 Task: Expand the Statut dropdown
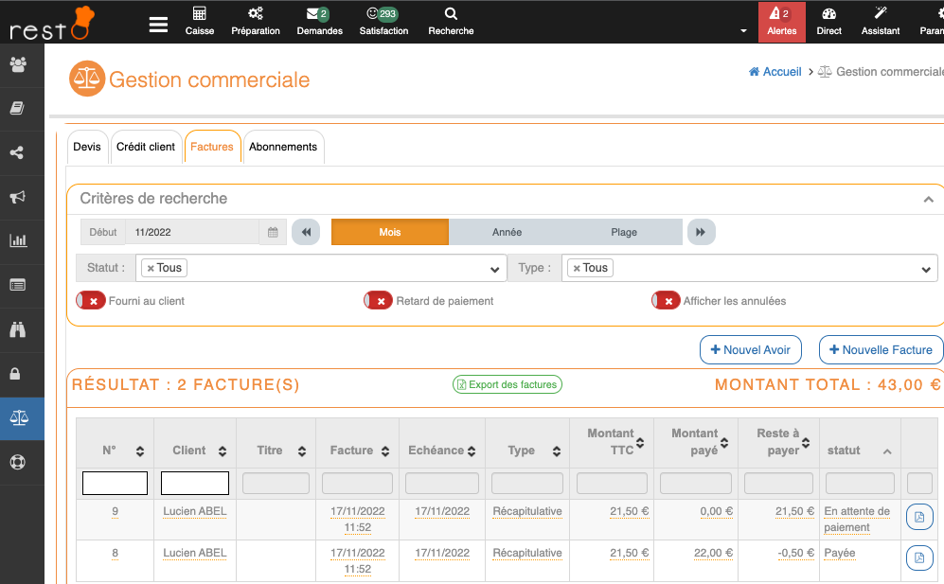pos(493,270)
